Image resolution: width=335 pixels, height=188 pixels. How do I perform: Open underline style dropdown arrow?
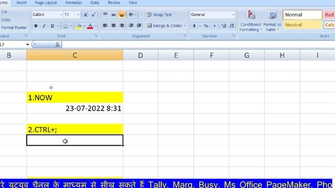coord(58,26)
